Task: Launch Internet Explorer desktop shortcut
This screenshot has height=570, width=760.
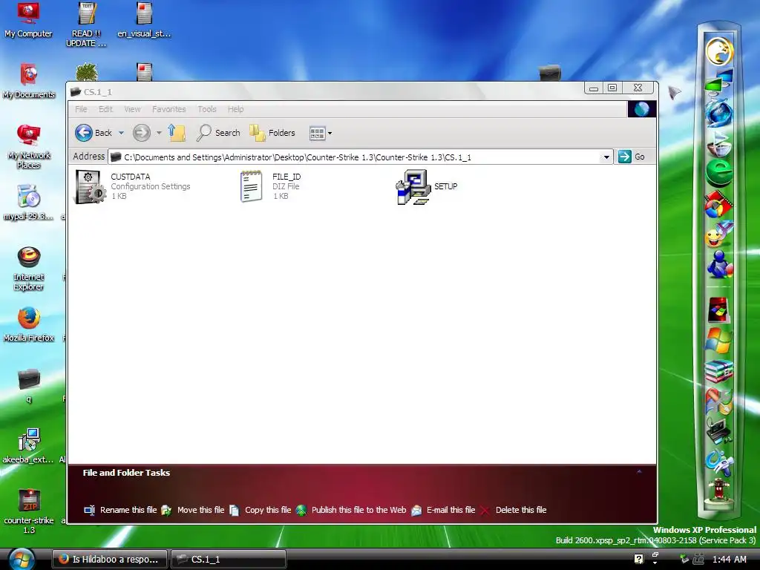Action: tap(28, 269)
